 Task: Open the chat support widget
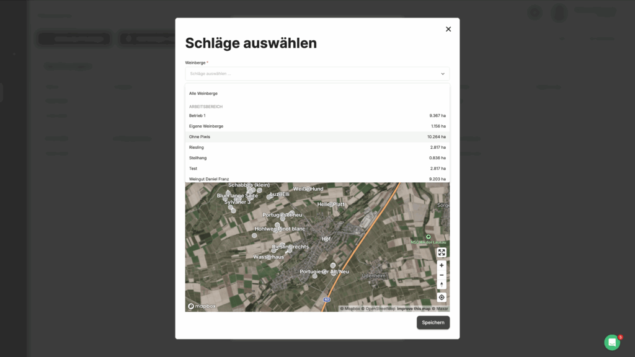pyautogui.click(x=612, y=342)
